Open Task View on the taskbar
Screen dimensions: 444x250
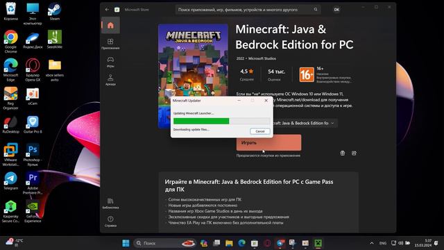(x=216, y=243)
